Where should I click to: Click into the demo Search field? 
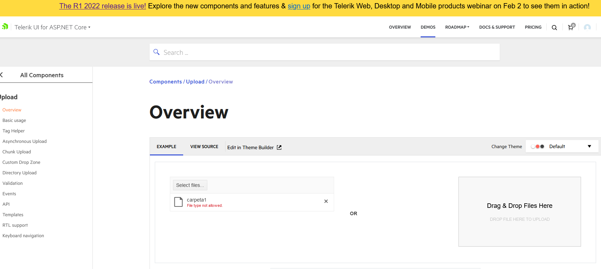(x=325, y=52)
